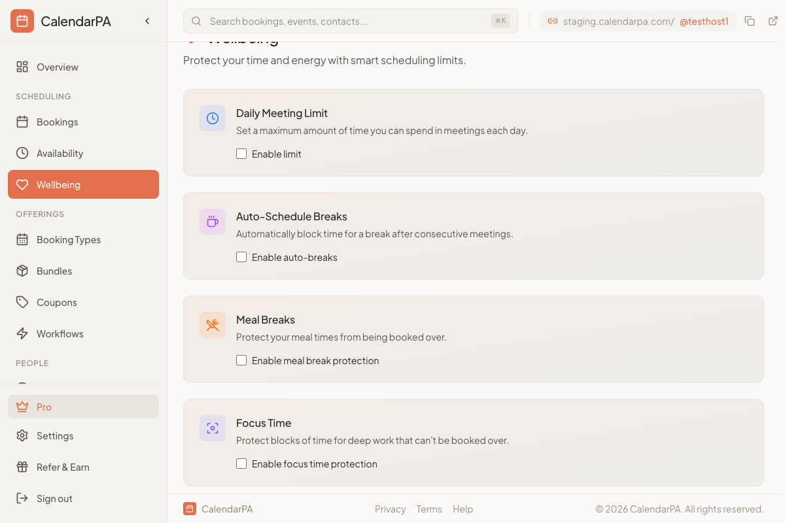Select the Daily Meeting Limit clock icon
785x523 pixels.
coord(213,118)
